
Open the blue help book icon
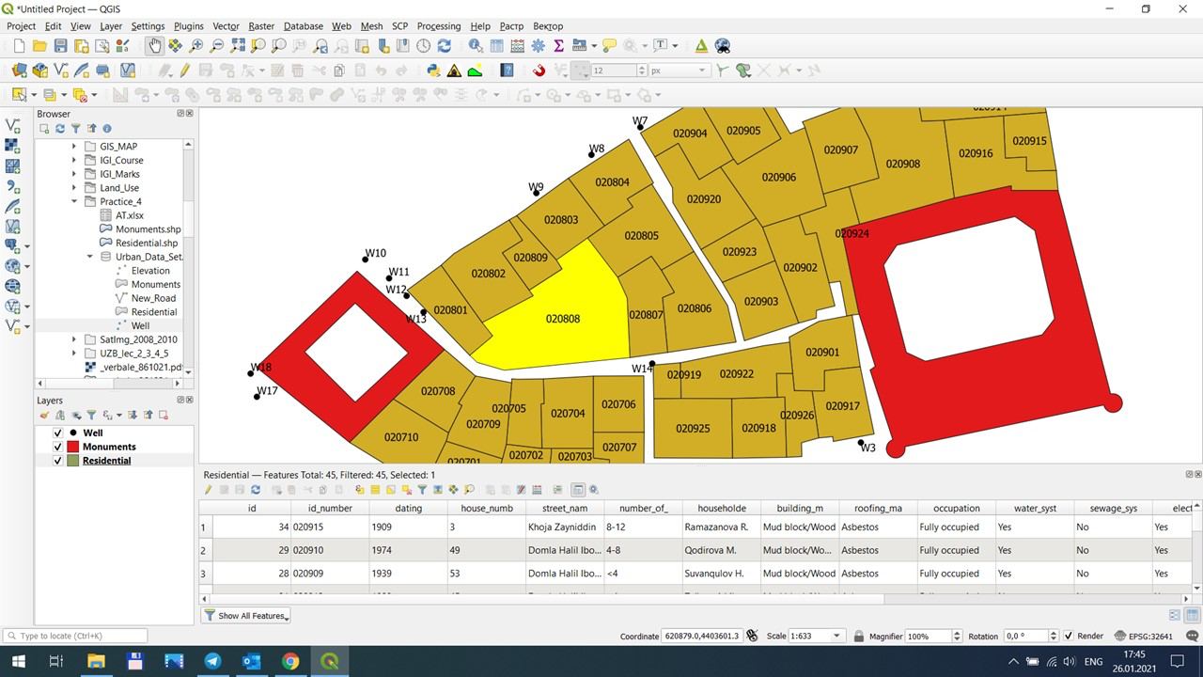(507, 71)
